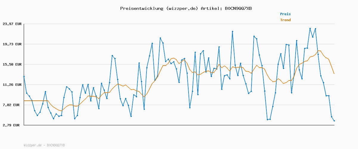This screenshot has height=149, width=358.
Task: Select the highest peak of blue price line
Action: [x=310, y=28]
